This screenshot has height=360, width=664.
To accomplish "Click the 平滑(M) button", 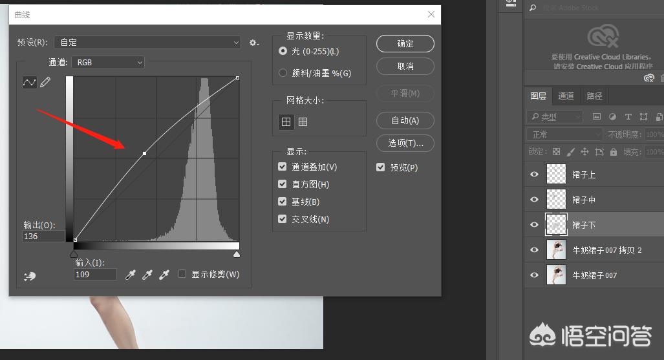I will point(405,93).
